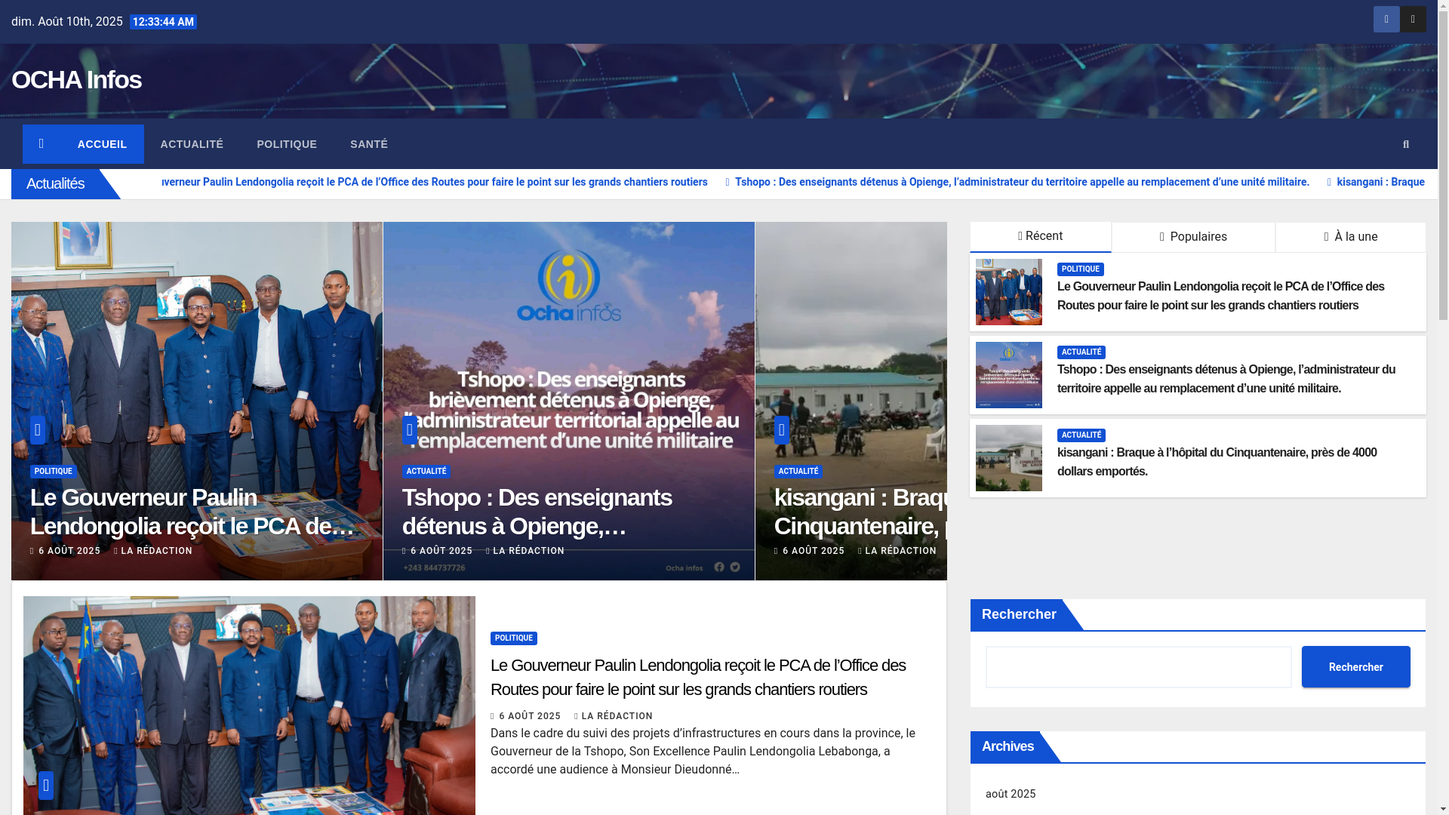Switch to the À la une tab
Viewport: 1449px width, 815px height.
pyautogui.click(x=1351, y=237)
